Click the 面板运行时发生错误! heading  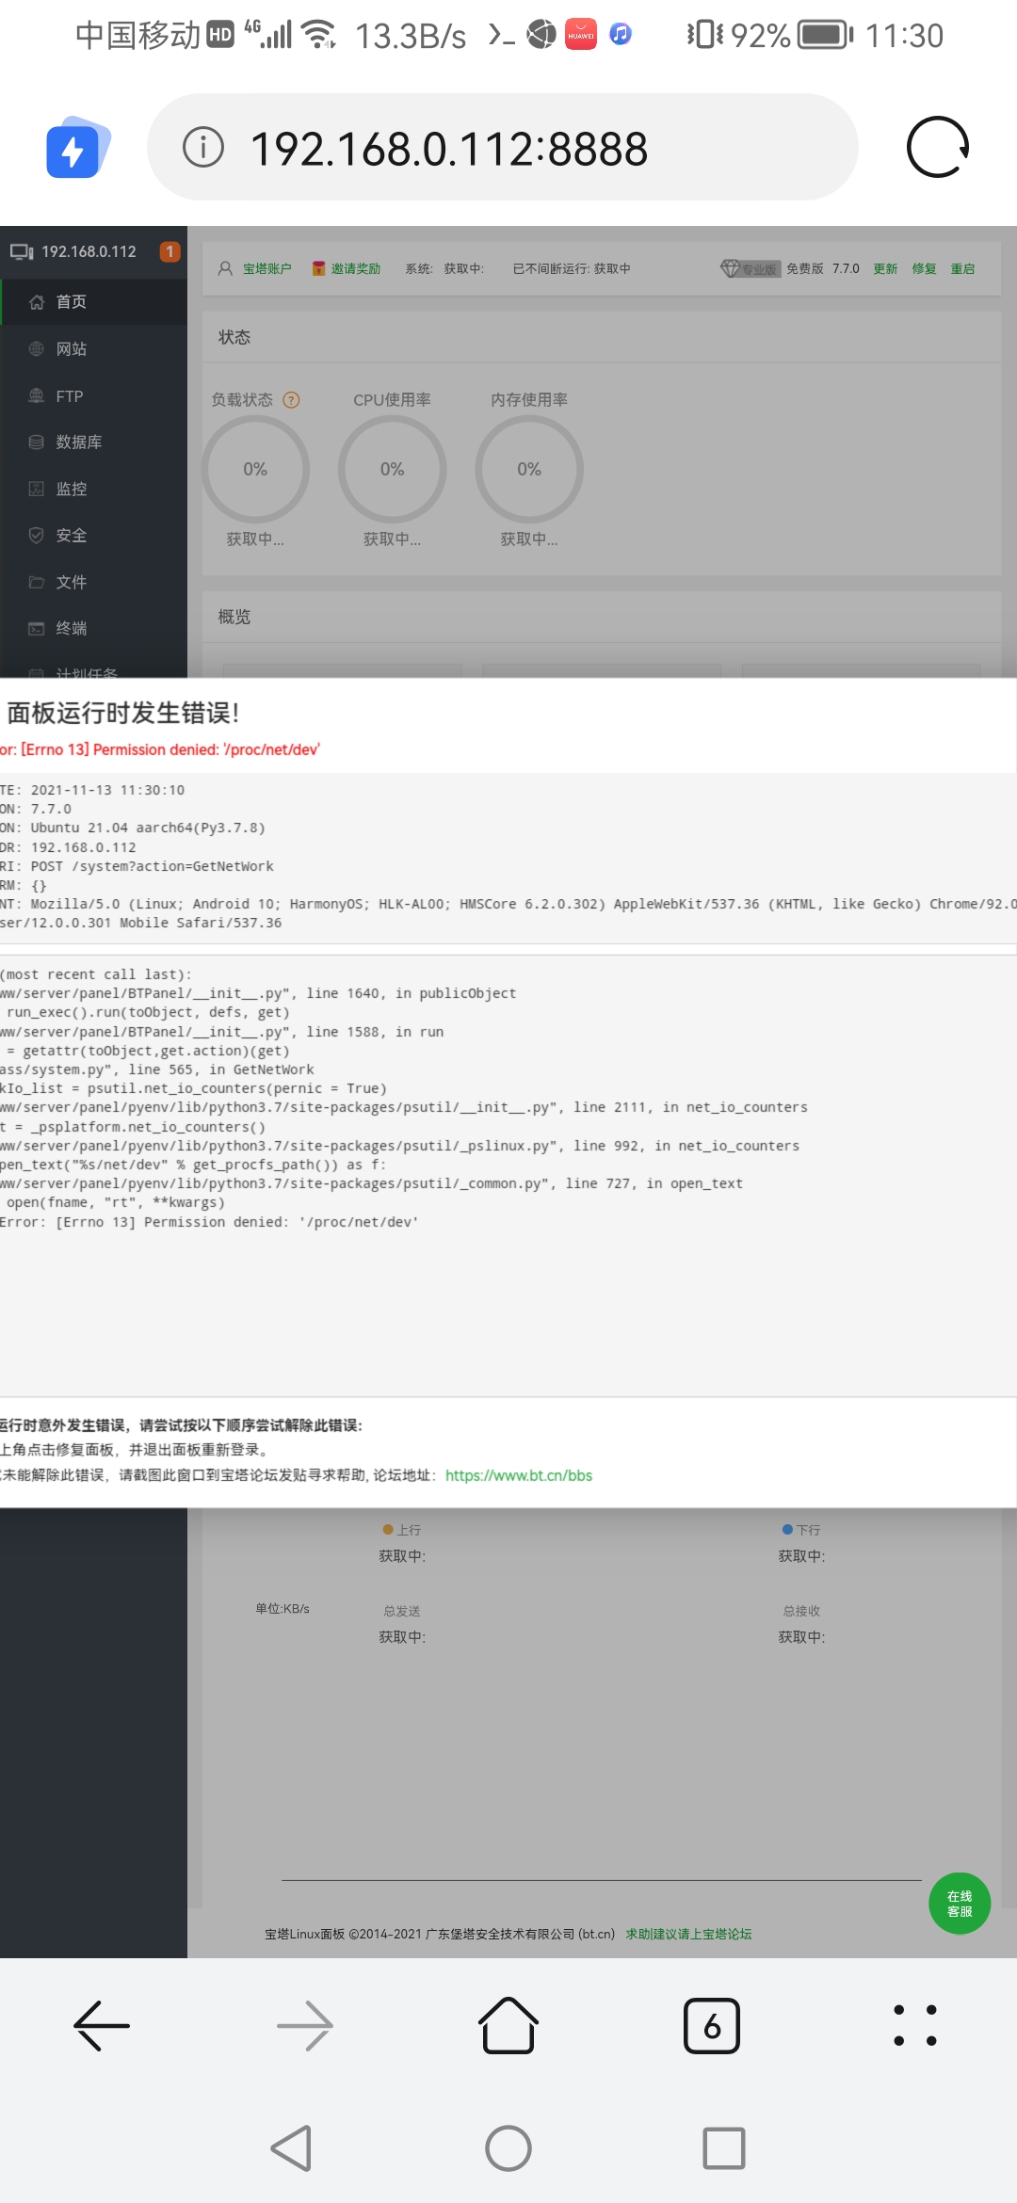coord(122,713)
